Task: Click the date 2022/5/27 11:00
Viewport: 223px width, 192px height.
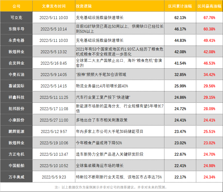Action: (x=54, y=120)
